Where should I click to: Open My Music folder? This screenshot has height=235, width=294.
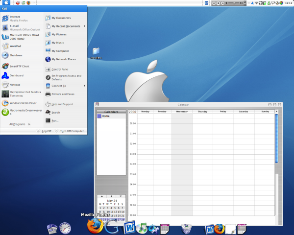click(65, 43)
